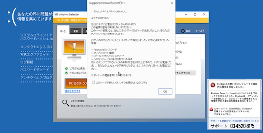Switch to the 更新 tab

(x=76, y=31)
